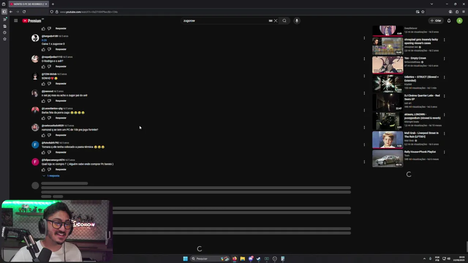Screen dimensions: 468x263
Task: Start voice search with microphone
Action: (297, 21)
